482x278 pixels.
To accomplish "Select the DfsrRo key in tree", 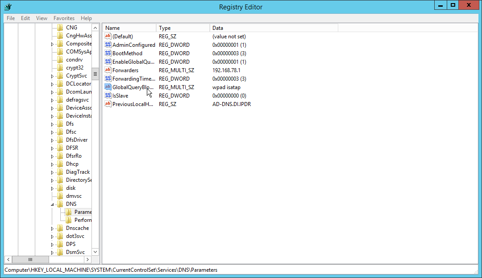I will click(74, 156).
